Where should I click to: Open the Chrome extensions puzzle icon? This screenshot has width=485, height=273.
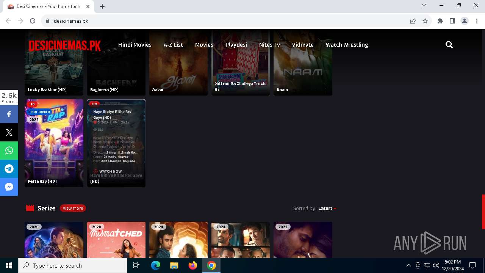[x=440, y=21]
